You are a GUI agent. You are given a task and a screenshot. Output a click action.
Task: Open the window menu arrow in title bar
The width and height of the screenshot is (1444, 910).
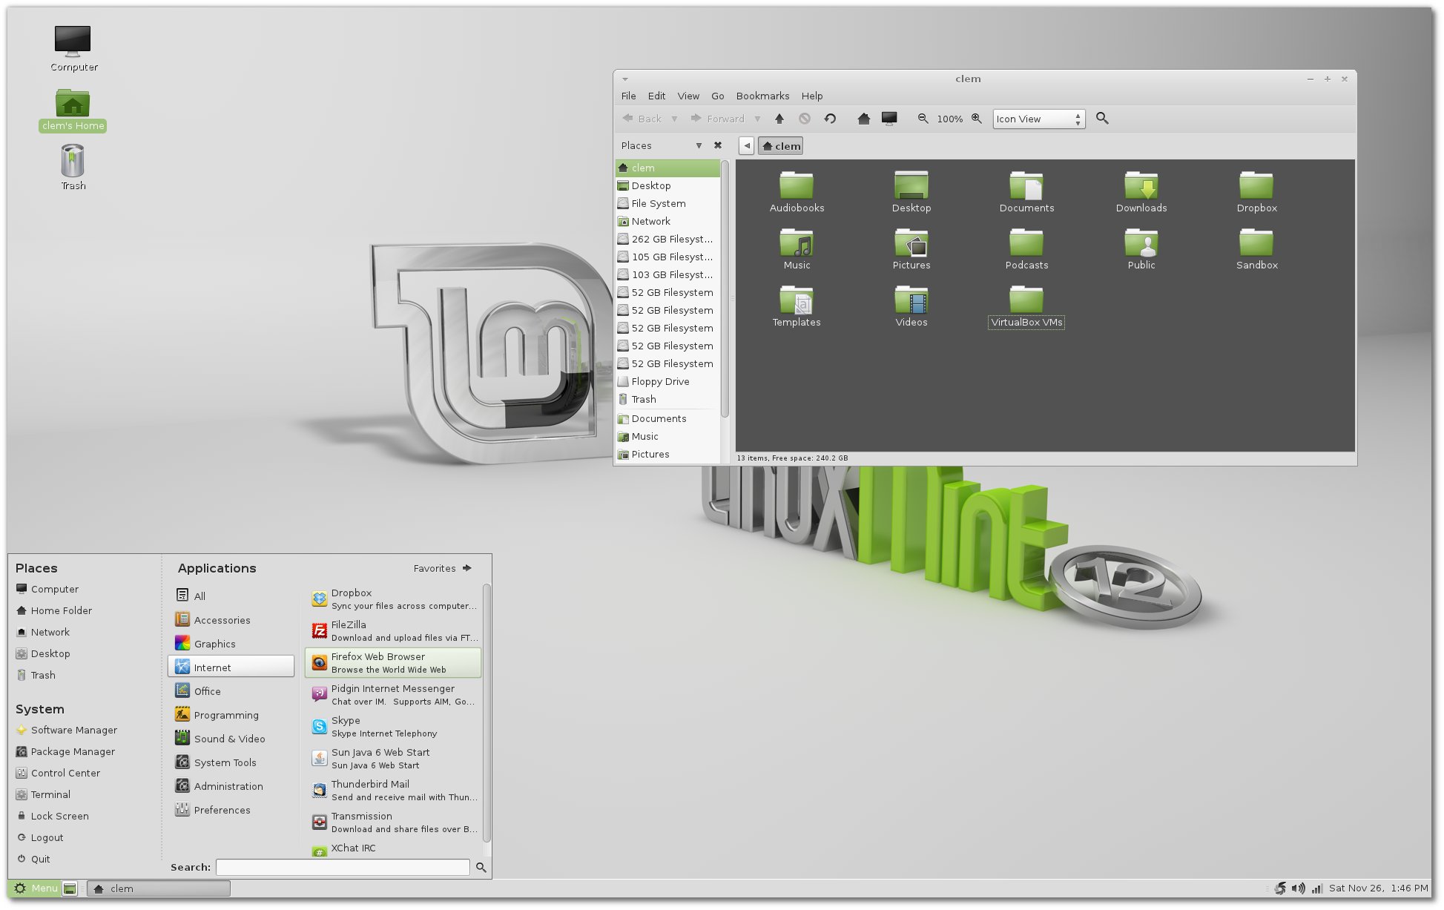point(625,79)
